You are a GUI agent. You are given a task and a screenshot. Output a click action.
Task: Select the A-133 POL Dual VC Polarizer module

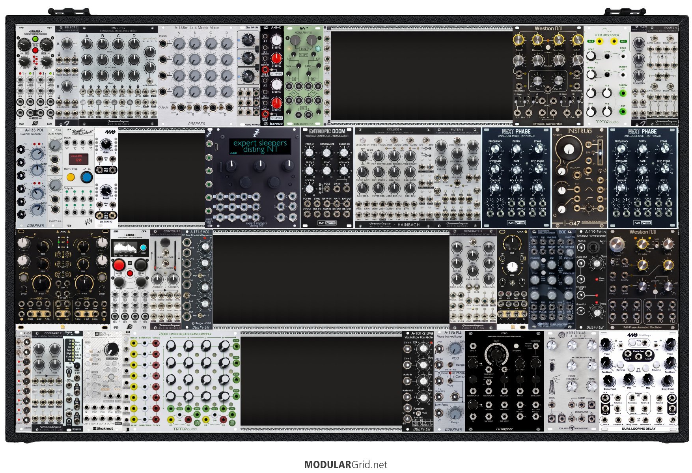(32, 178)
